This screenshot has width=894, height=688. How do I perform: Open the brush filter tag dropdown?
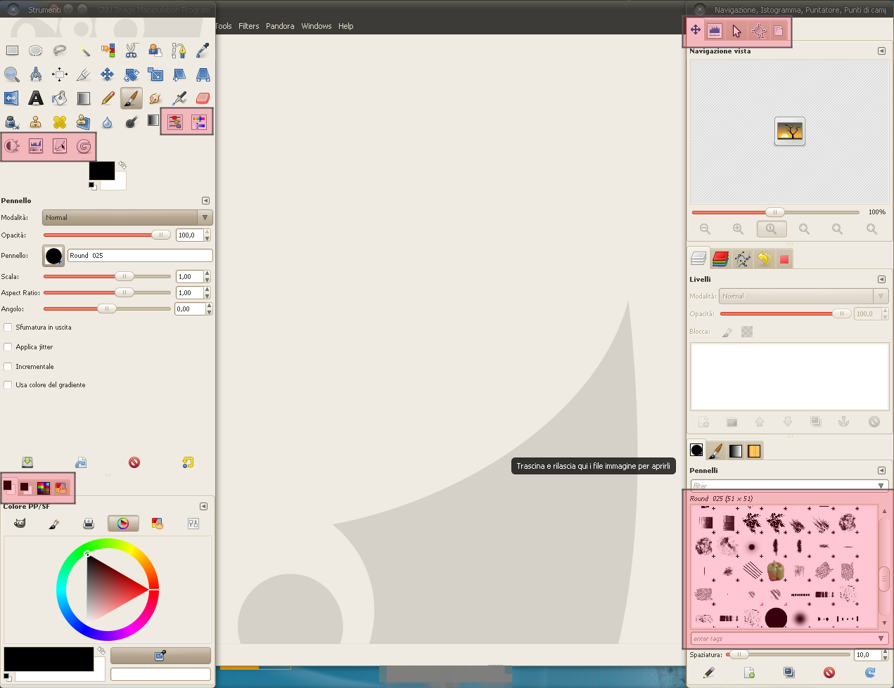pyautogui.click(x=880, y=485)
